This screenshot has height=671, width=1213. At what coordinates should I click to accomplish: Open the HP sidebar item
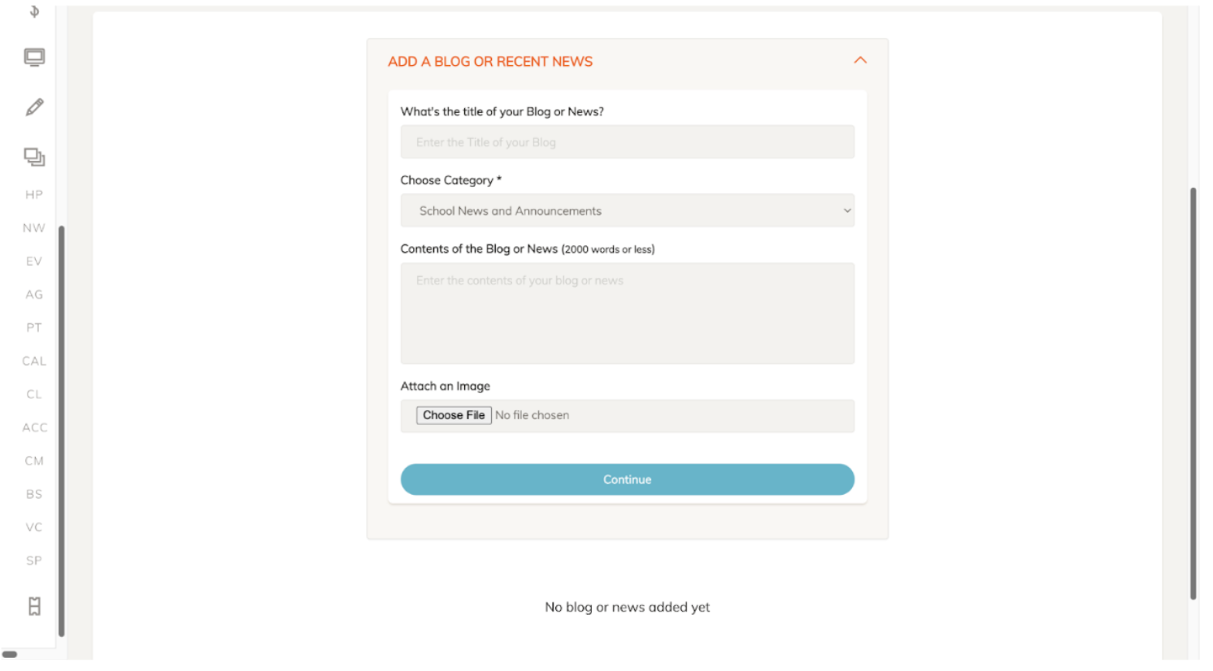tap(34, 195)
